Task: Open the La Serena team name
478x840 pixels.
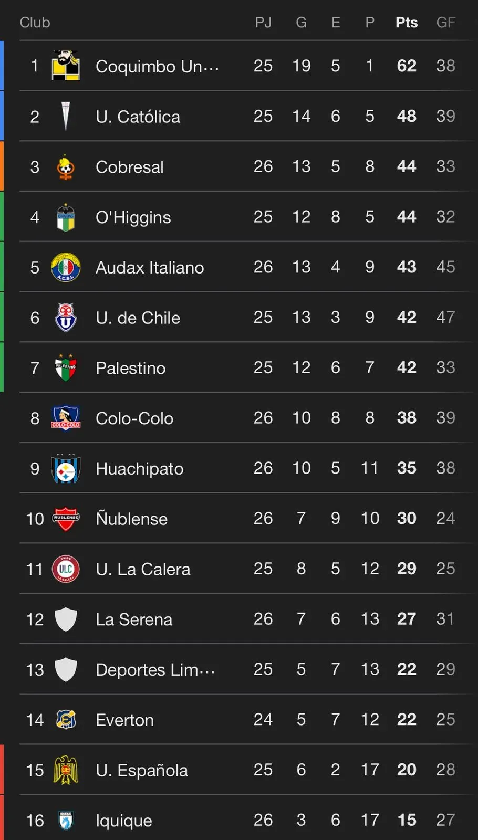Action: 134,619
